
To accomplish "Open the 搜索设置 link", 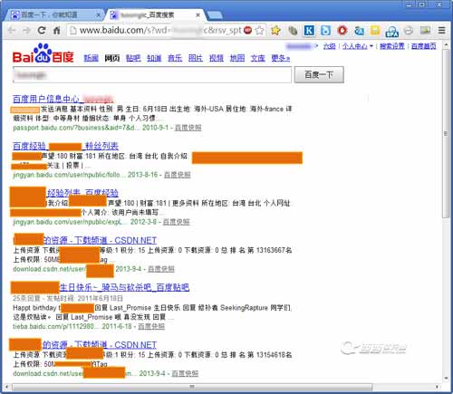I will [391, 46].
